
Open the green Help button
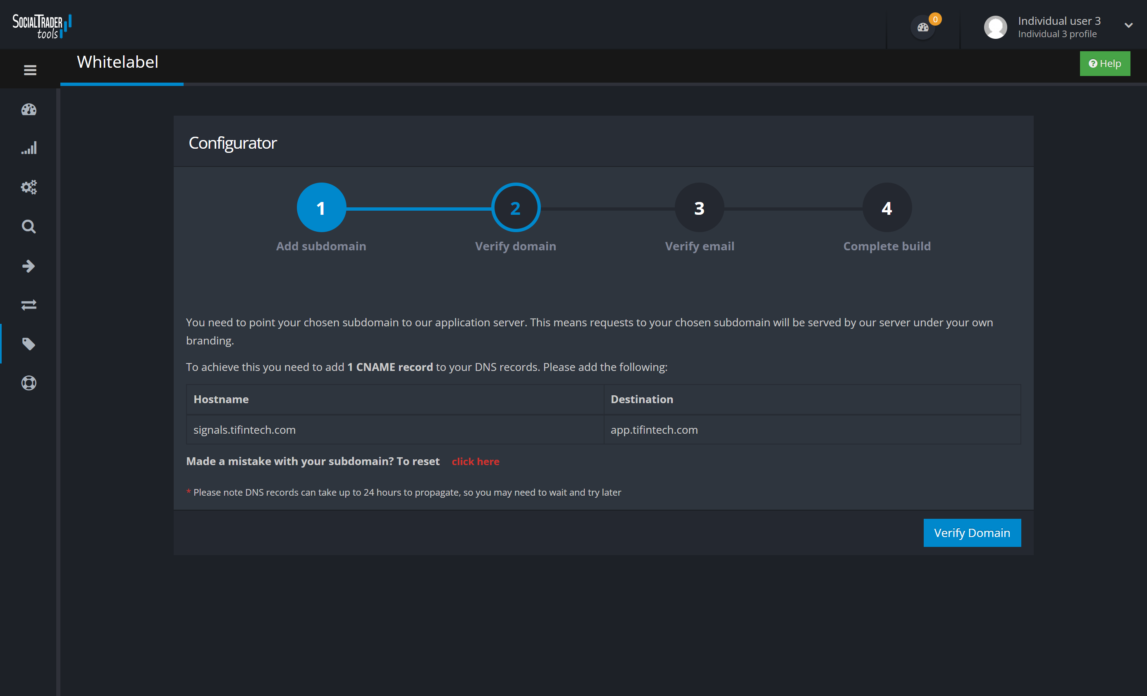coord(1105,63)
